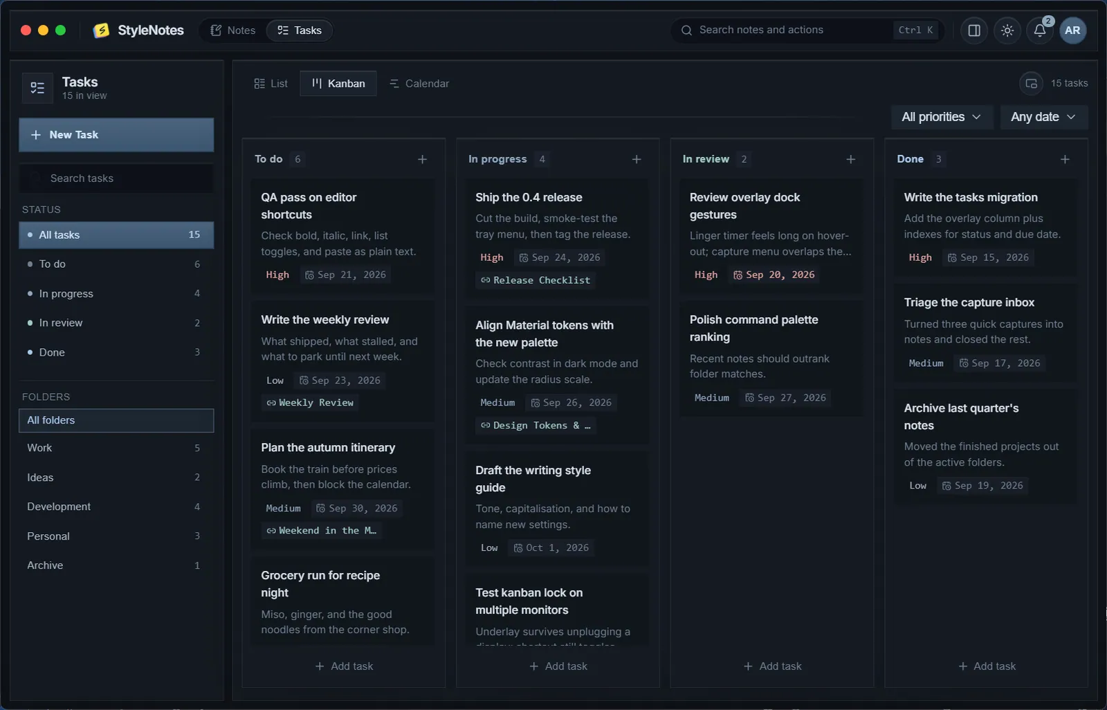Image resolution: width=1107 pixels, height=710 pixels.
Task: Open the AR user avatar menu
Action: [x=1072, y=30]
